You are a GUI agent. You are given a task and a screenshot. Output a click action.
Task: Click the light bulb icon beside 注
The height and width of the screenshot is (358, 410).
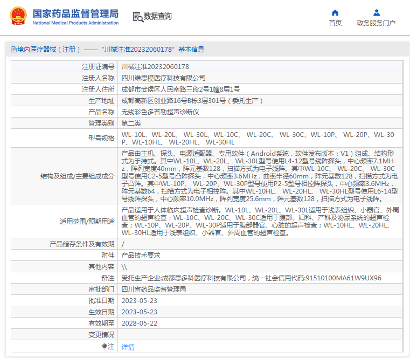[105, 346]
